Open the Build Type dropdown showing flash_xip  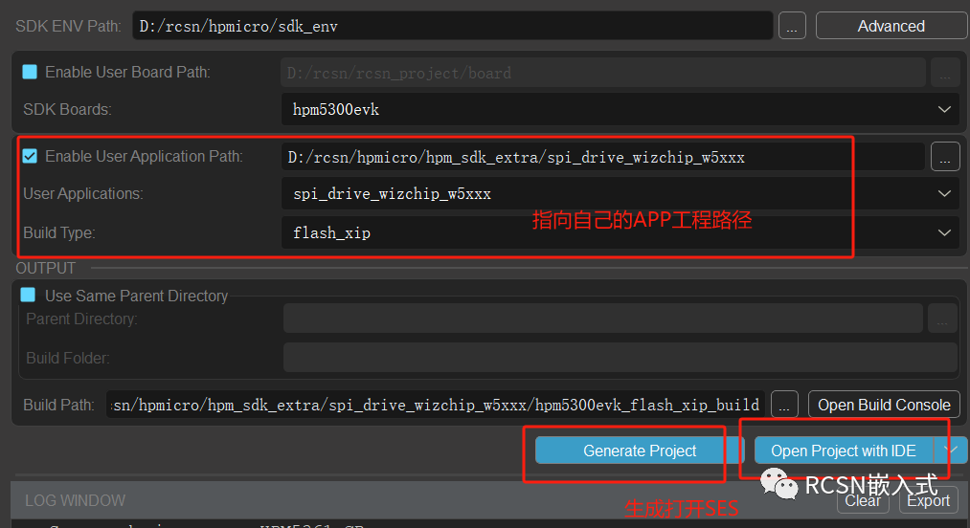coord(620,232)
